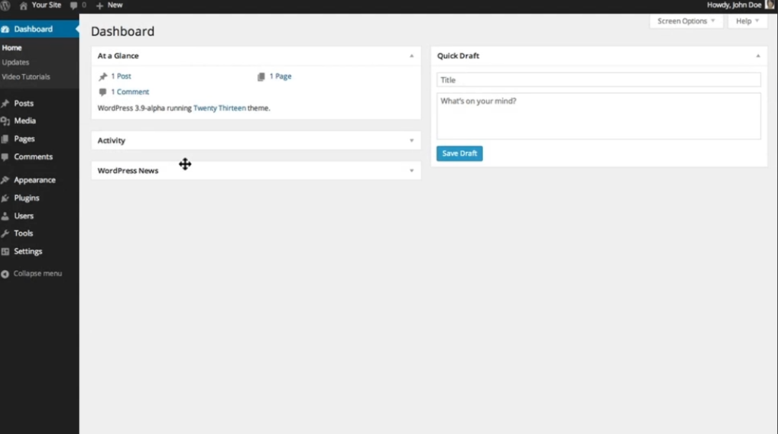Click the At a Glance title
Screen dimensions: 778x434
[118, 56]
